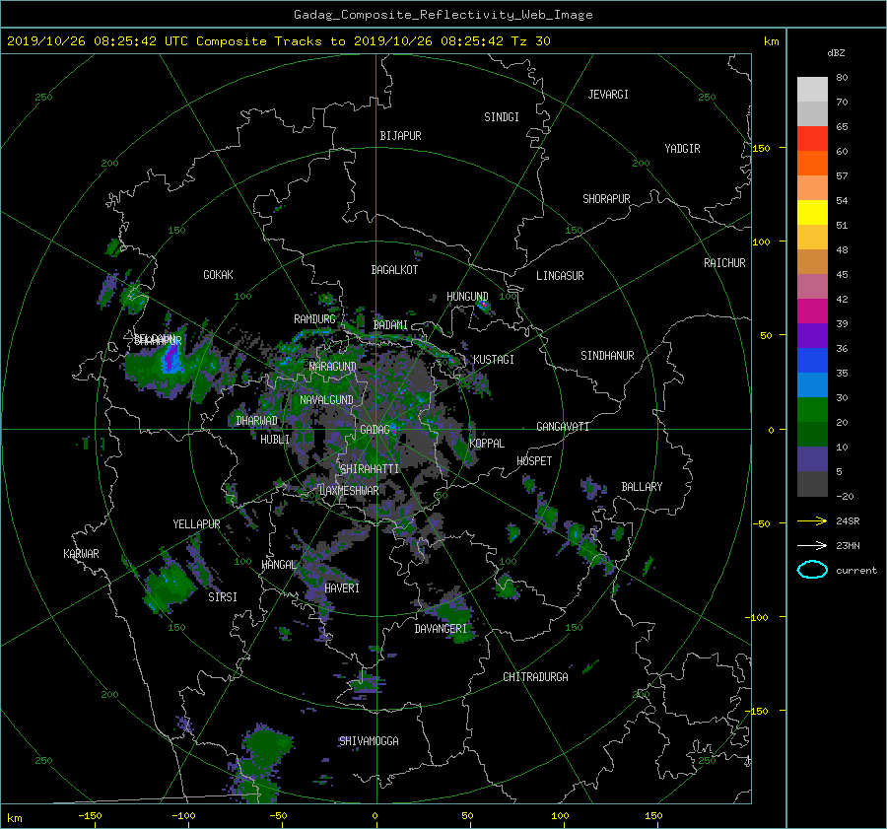Select the purple 39 dBZ swatch
The width and height of the screenshot is (887, 829).
[812, 335]
